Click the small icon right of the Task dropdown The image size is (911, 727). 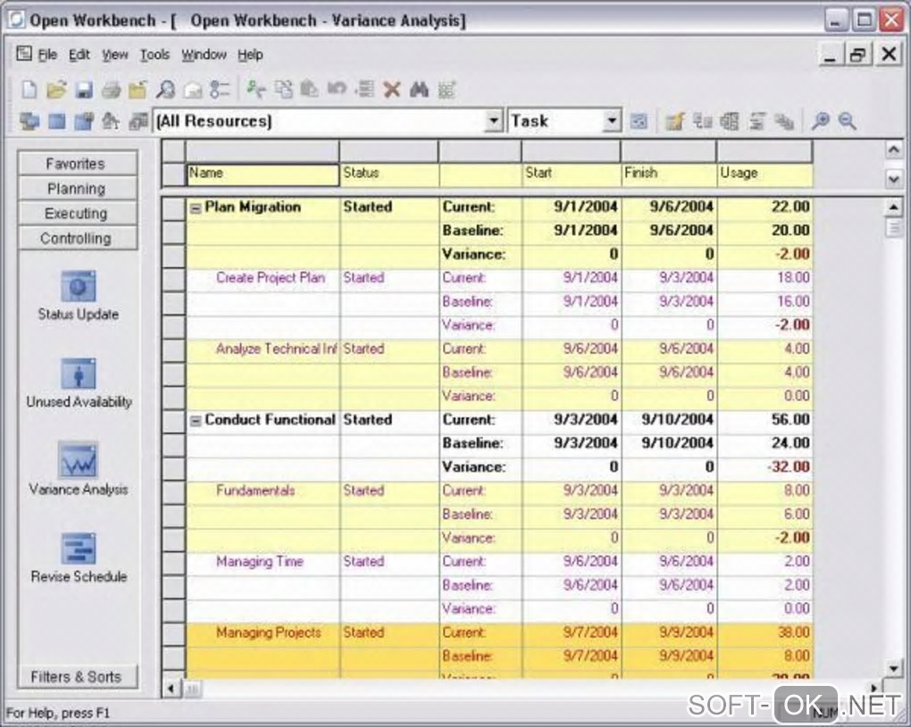tap(639, 121)
